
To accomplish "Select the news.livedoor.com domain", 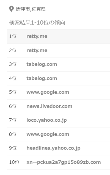I will pyautogui.click(x=50, y=106).
